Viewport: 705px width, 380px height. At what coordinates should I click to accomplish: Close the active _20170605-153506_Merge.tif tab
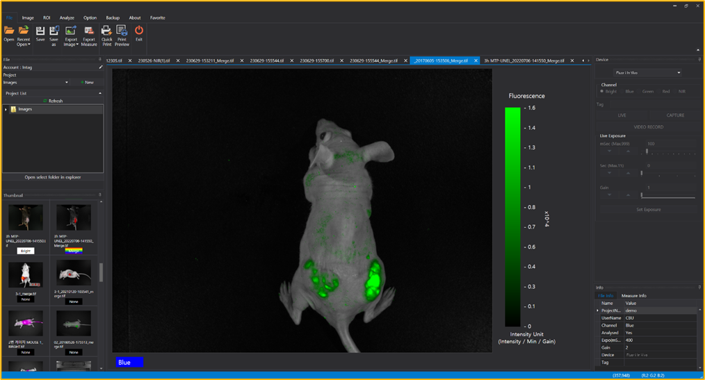[x=476, y=60]
